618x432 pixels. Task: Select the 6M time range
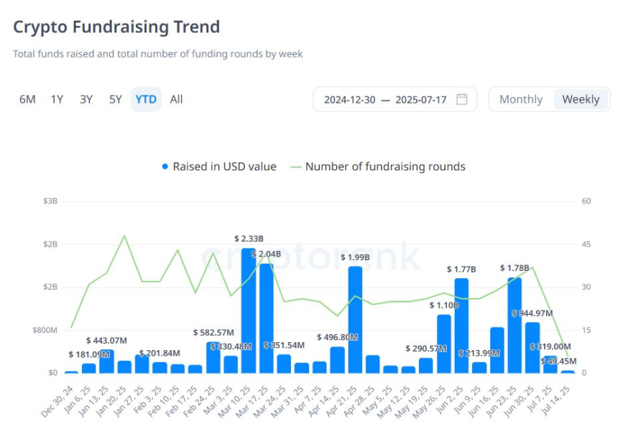[x=27, y=99]
